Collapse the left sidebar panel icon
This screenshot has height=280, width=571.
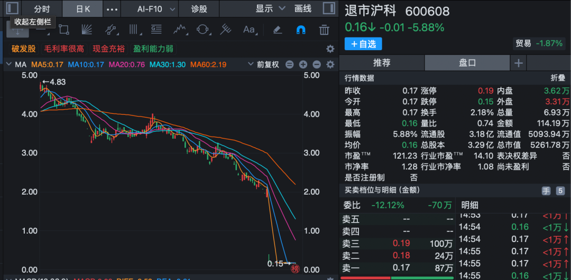(12, 8)
